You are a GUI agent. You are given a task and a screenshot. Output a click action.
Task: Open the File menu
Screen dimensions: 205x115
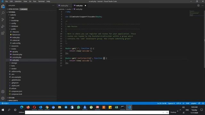pos(6,1)
